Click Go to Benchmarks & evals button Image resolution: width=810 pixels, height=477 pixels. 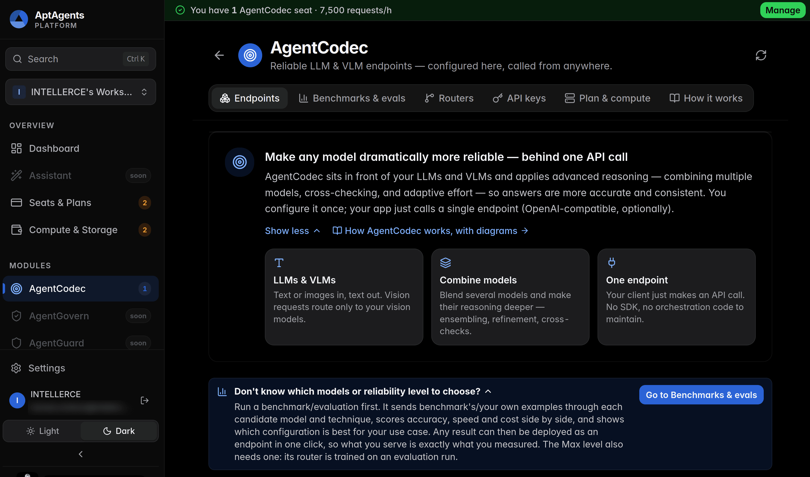pyautogui.click(x=701, y=394)
